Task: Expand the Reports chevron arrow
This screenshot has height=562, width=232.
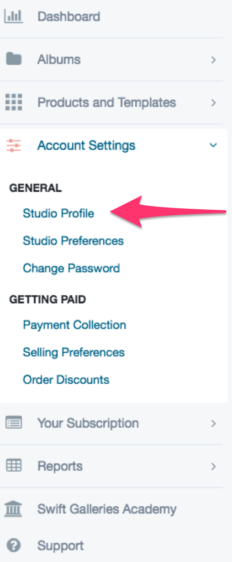Action: (x=213, y=467)
